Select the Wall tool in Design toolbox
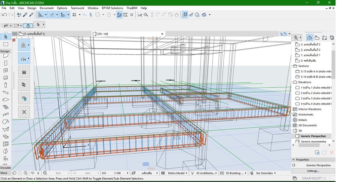This screenshot has width=337, height=182. click(6, 56)
